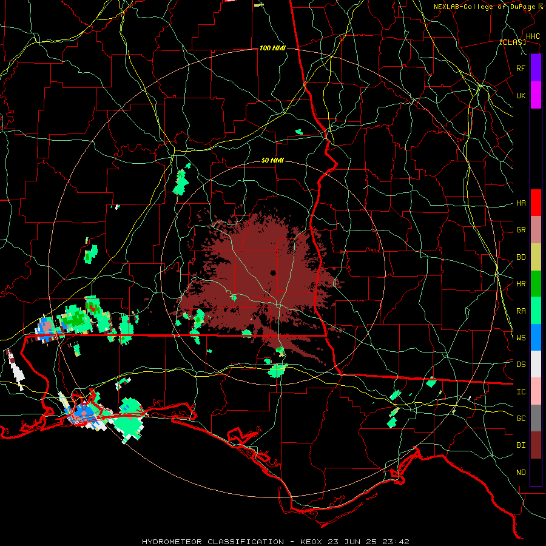Click the HA legend label
This screenshot has width=546, height=546.
(x=521, y=203)
